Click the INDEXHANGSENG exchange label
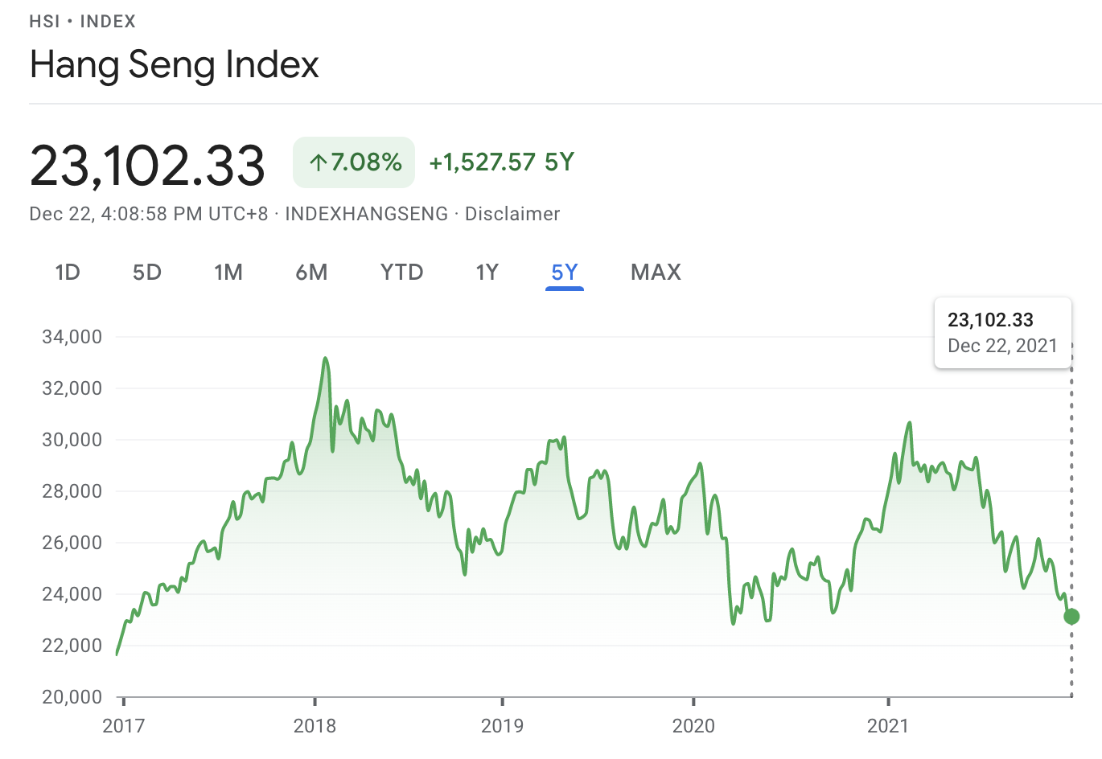 point(367,214)
